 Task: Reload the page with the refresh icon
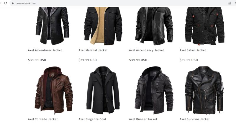pos(6,3)
